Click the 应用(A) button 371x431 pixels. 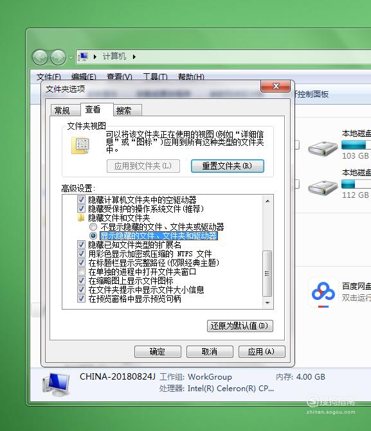(x=262, y=351)
